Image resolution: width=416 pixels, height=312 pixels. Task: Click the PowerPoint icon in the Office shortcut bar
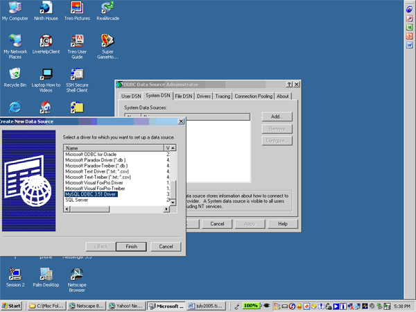point(409,36)
